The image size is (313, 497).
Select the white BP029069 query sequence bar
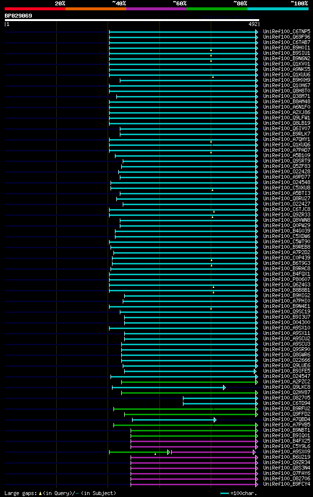132,20
